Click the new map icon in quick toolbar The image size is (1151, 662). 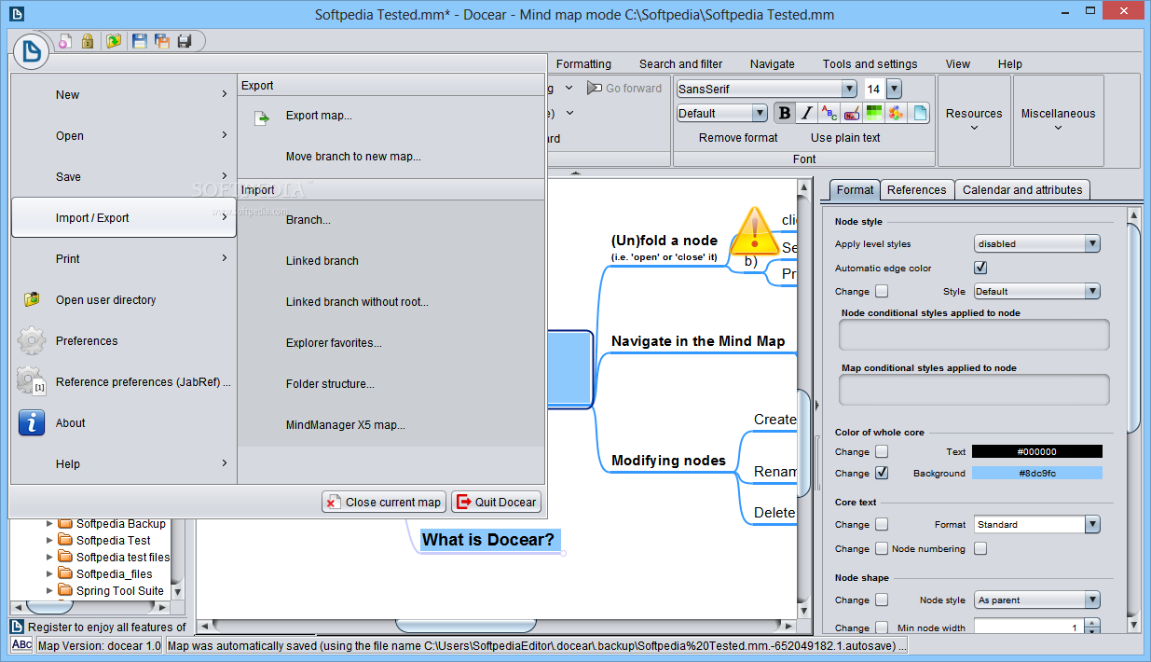tap(64, 41)
